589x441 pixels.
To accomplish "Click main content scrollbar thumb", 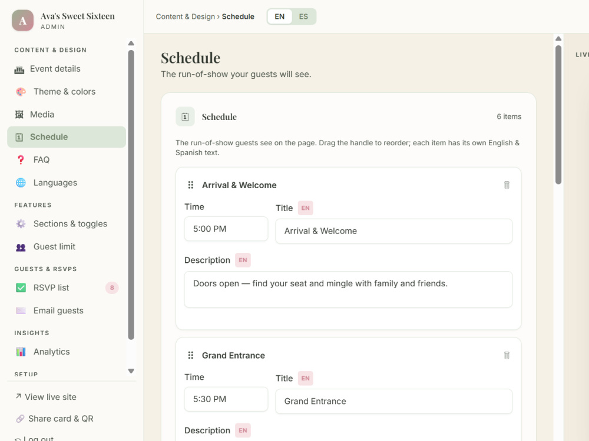I will pos(558,115).
